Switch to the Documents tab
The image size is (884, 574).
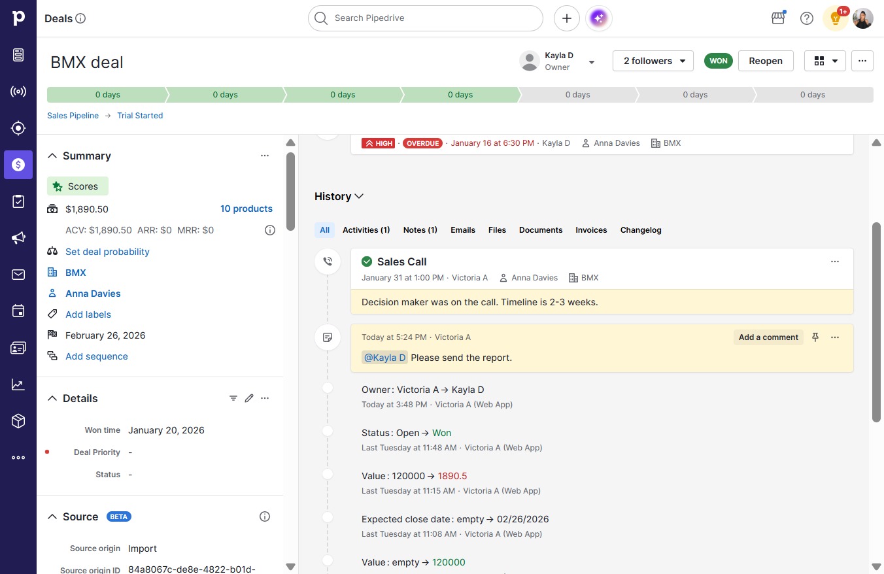pyautogui.click(x=541, y=230)
